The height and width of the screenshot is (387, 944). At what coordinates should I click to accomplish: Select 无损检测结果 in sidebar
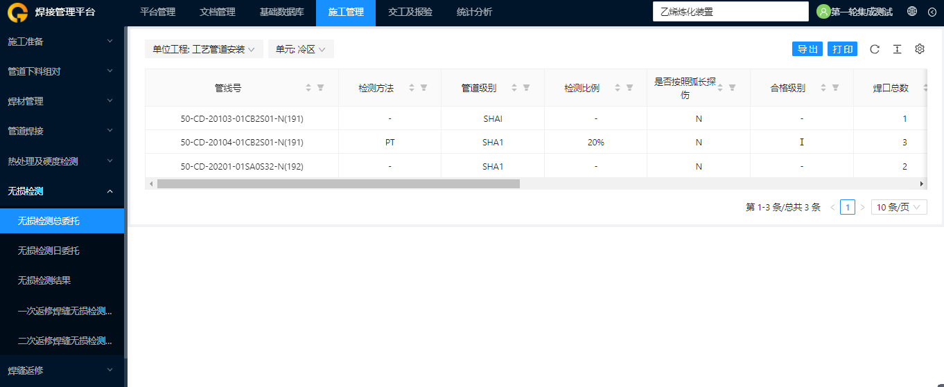tap(62, 280)
